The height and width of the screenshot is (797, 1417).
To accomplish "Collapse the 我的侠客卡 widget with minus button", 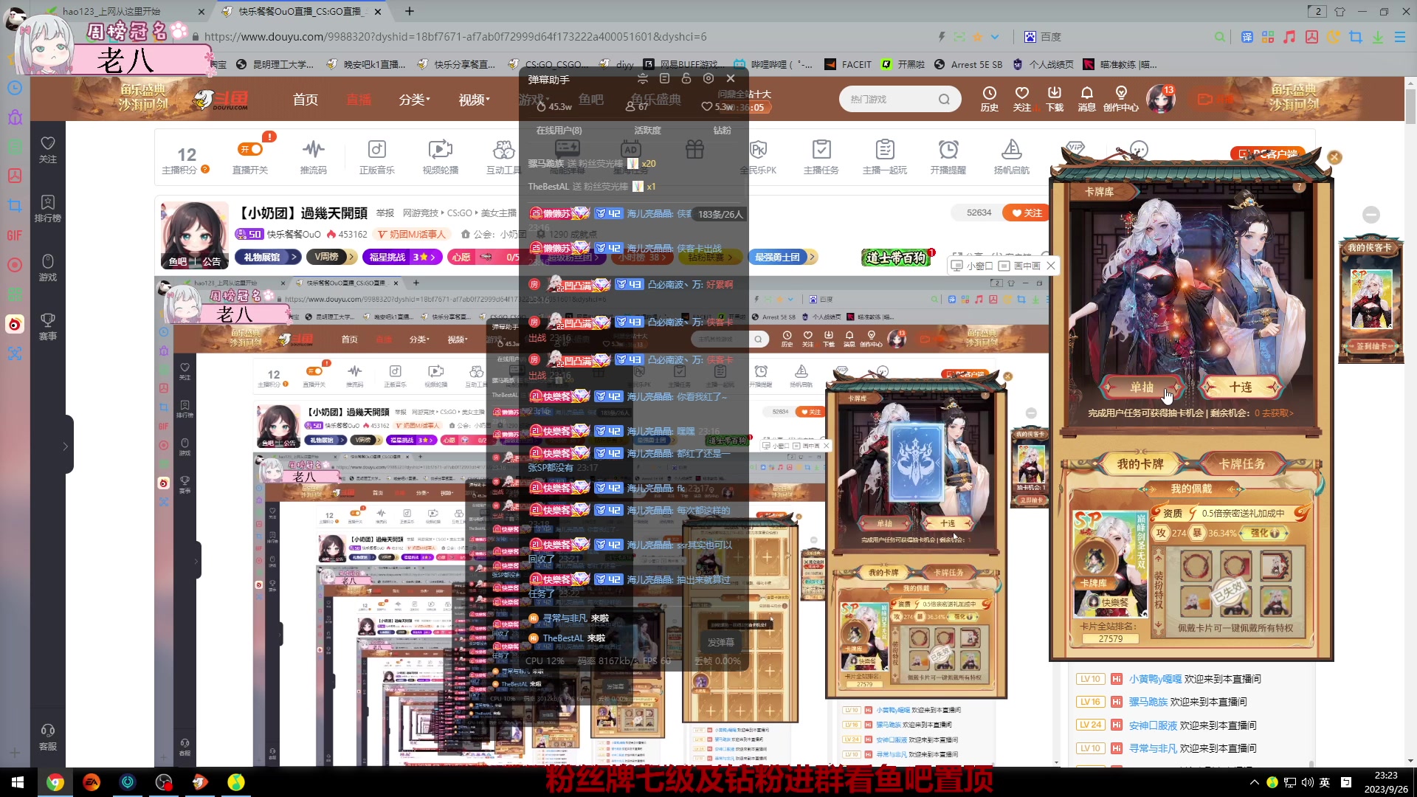I will point(1371,215).
